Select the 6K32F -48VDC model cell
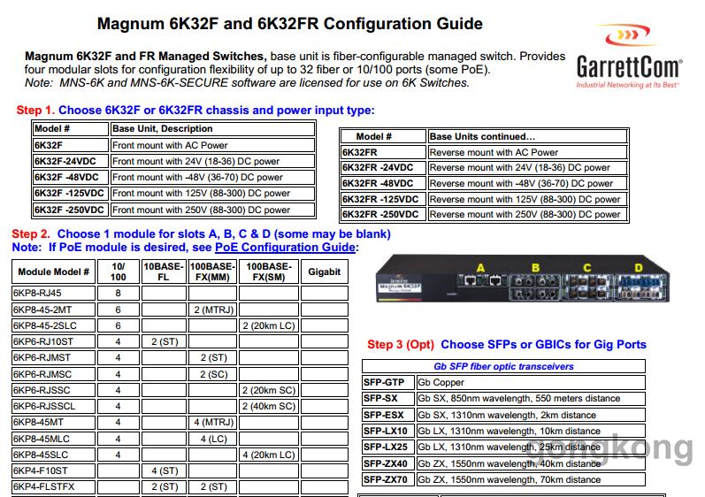 pos(71,177)
